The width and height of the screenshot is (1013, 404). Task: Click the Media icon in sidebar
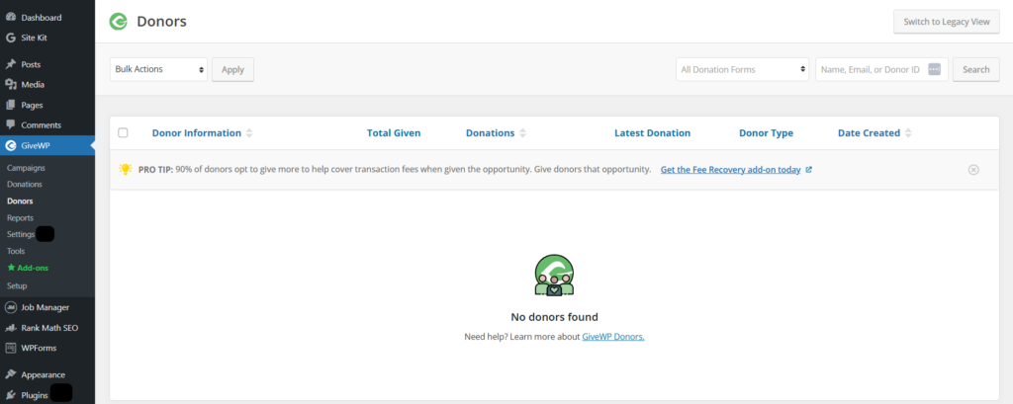coord(10,85)
